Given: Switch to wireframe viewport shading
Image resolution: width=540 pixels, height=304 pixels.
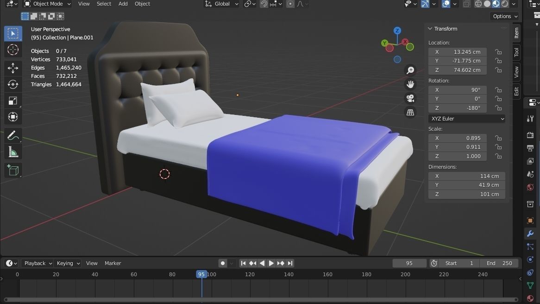Looking at the screenshot, I should point(478,4).
